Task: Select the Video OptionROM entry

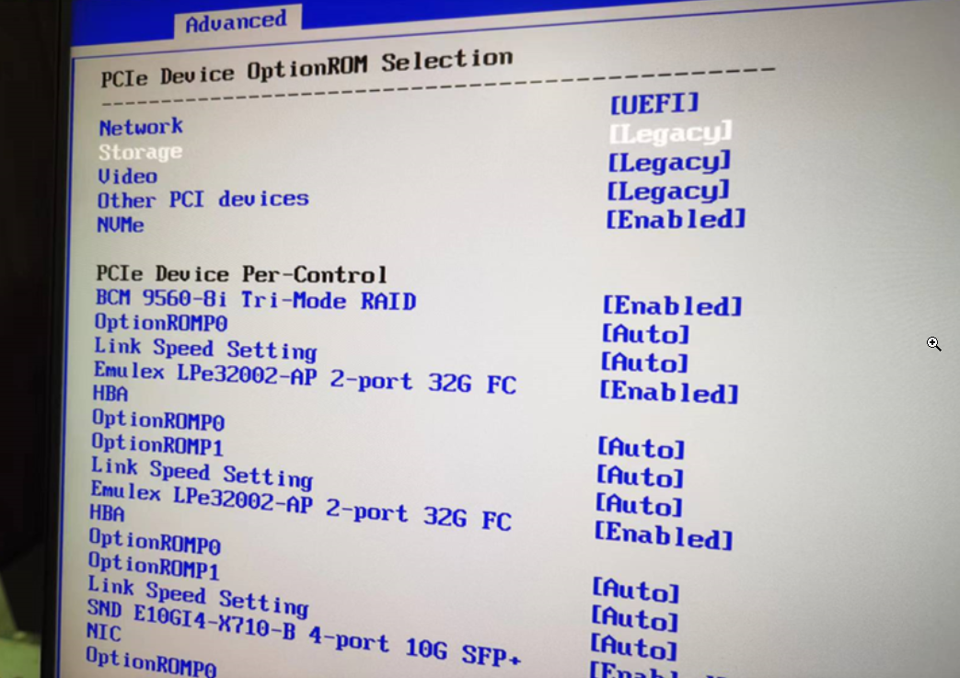Action: (127, 176)
